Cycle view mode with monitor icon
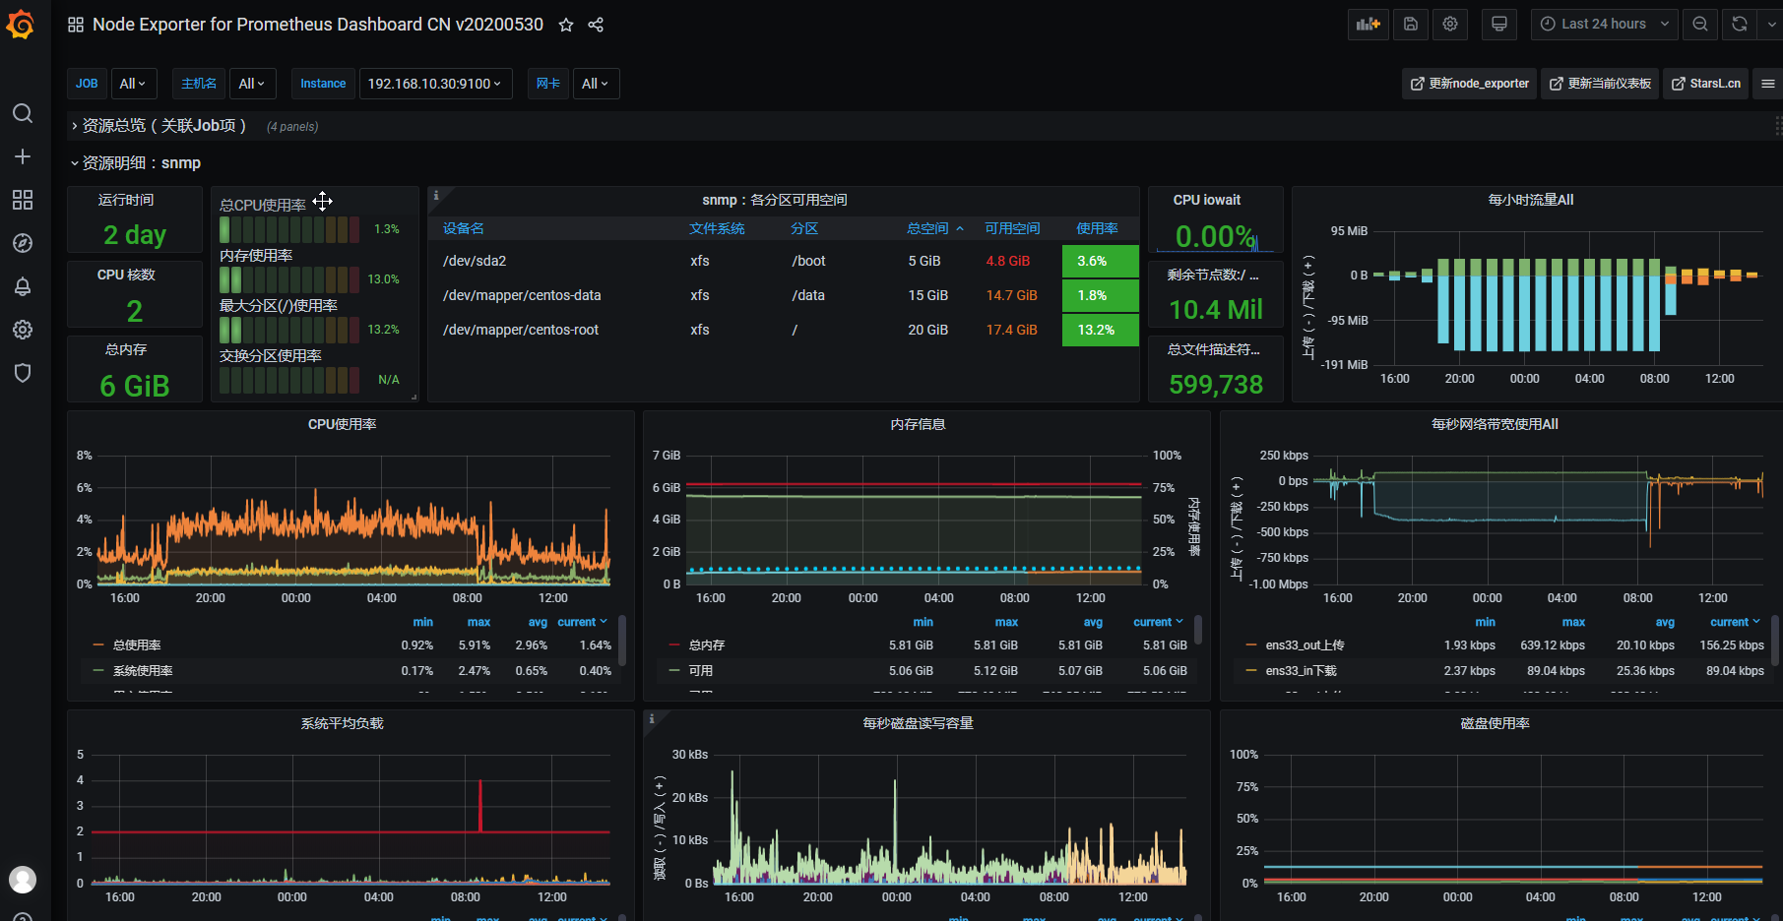This screenshot has height=921, width=1783. (1499, 25)
